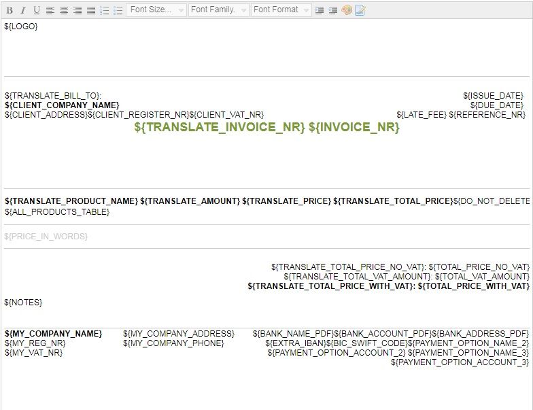
Task: Insert a bulleted list
Action: point(118,10)
